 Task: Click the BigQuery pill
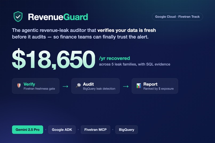click(x=126, y=130)
